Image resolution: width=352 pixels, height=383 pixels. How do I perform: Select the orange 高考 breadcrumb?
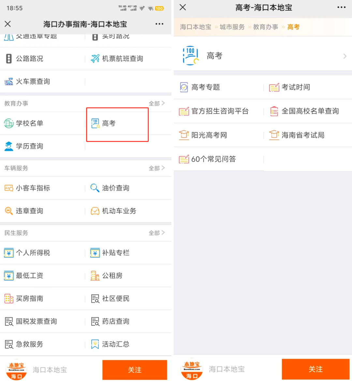pos(293,27)
